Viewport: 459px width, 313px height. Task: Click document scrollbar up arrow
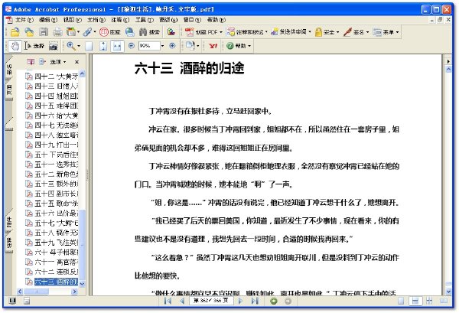(x=448, y=70)
